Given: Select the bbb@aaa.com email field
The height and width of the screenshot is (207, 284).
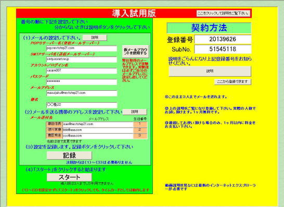Looking at the screenshot, I should 98,130.
